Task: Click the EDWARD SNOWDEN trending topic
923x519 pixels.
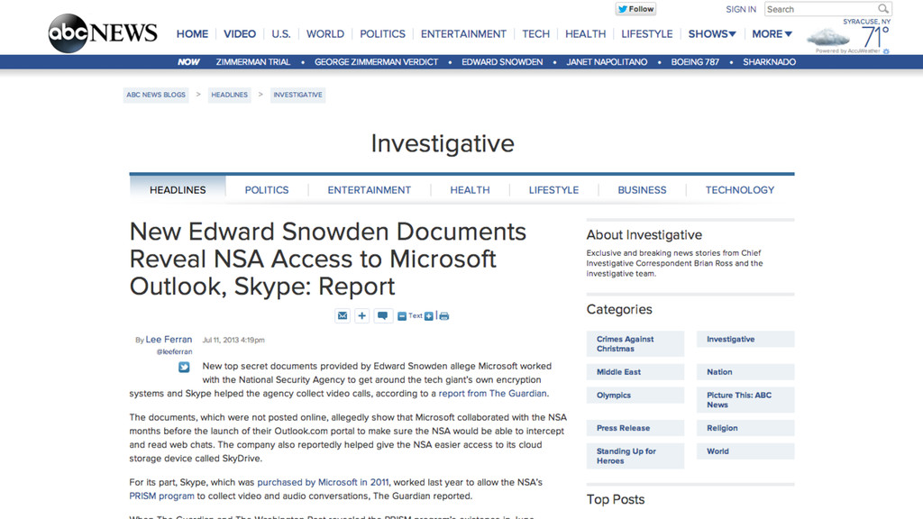Action: click(502, 62)
